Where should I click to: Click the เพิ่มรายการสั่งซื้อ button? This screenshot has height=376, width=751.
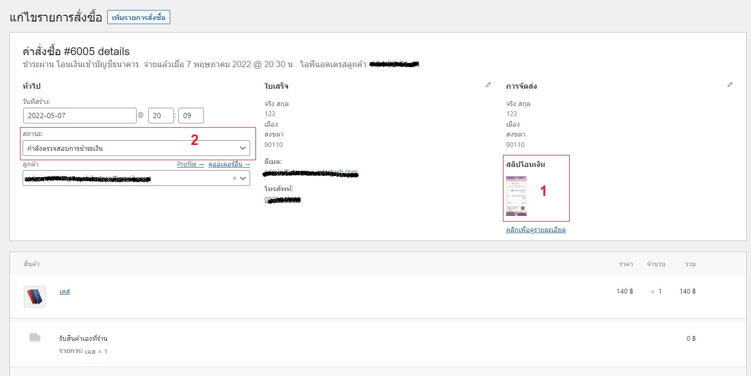click(139, 17)
